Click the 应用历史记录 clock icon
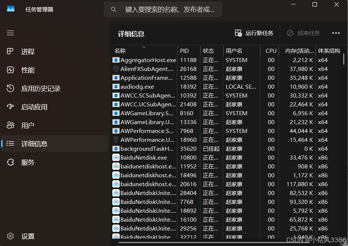348x246 pixels. 10,88
